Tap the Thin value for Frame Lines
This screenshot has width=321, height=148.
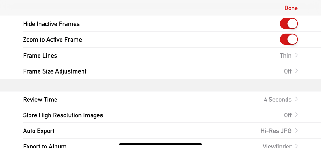[285, 55]
